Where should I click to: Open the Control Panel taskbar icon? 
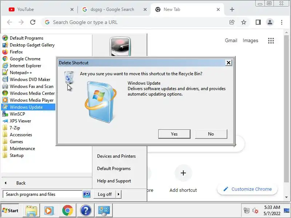104,211
